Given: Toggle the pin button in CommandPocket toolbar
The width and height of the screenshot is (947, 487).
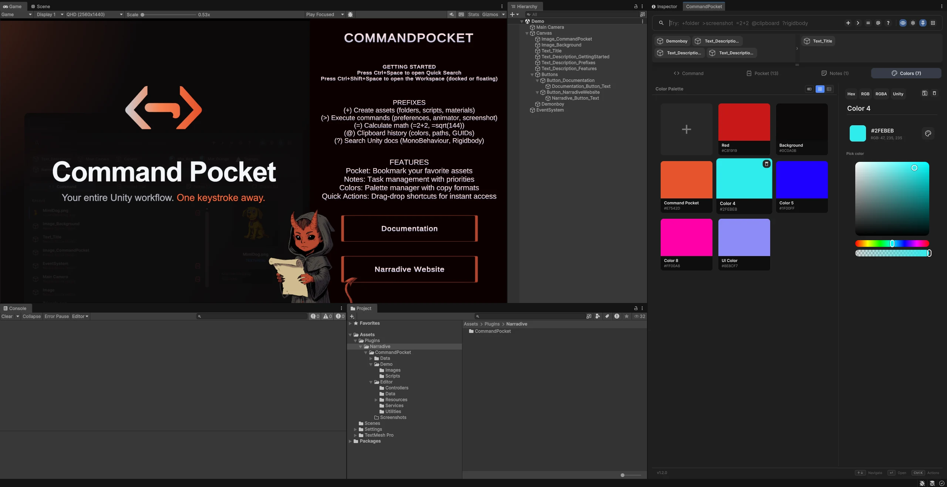Looking at the screenshot, I should pos(923,23).
